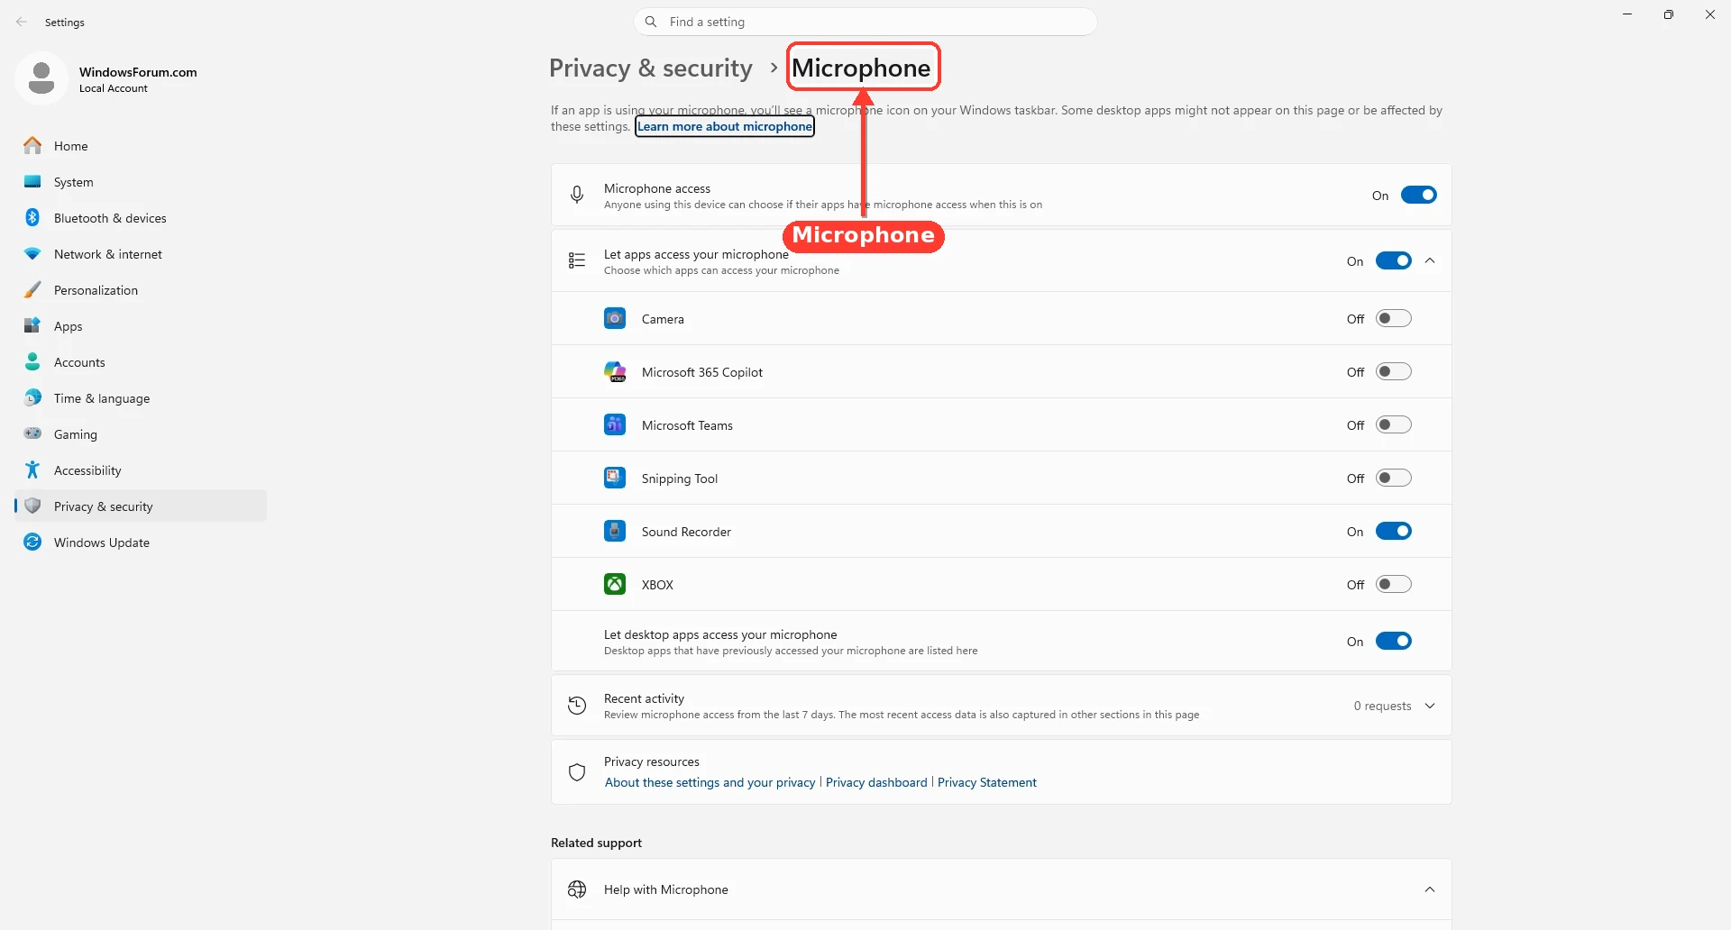Select Windows Update in sidebar
This screenshot has width=1731, height=930.
[x=141, y=542]
